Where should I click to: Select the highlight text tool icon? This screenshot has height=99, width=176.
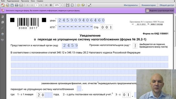(83, 5)
